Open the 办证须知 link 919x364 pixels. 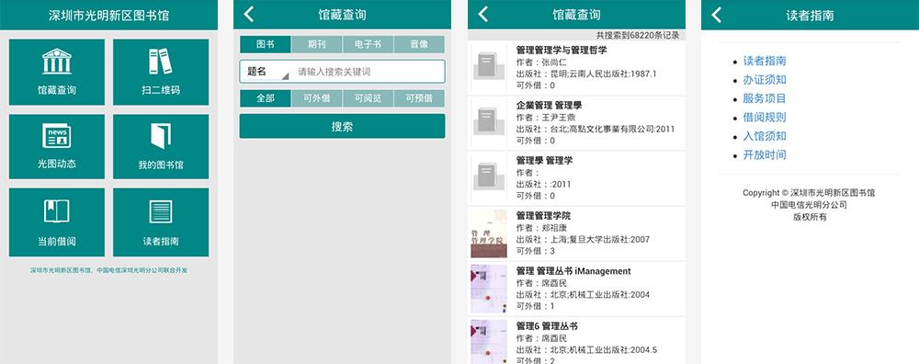point(765,80)
